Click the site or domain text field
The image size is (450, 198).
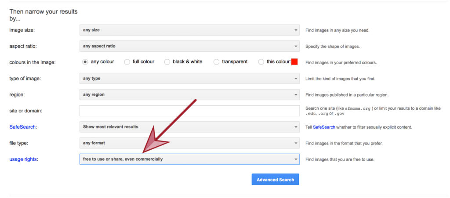189,111
